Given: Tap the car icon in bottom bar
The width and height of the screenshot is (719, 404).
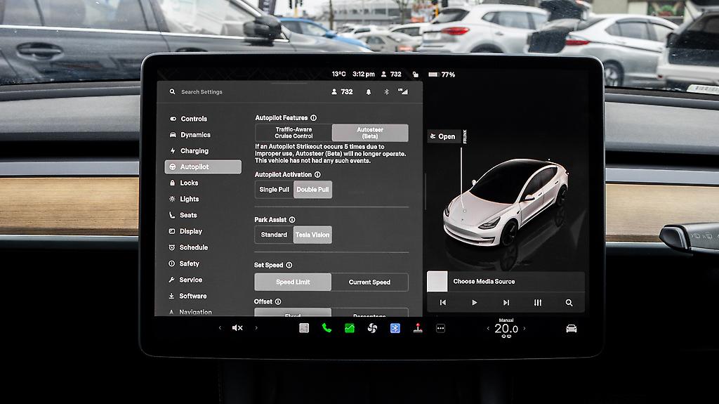Looking at the screenshot, I should tap(572, 328).
